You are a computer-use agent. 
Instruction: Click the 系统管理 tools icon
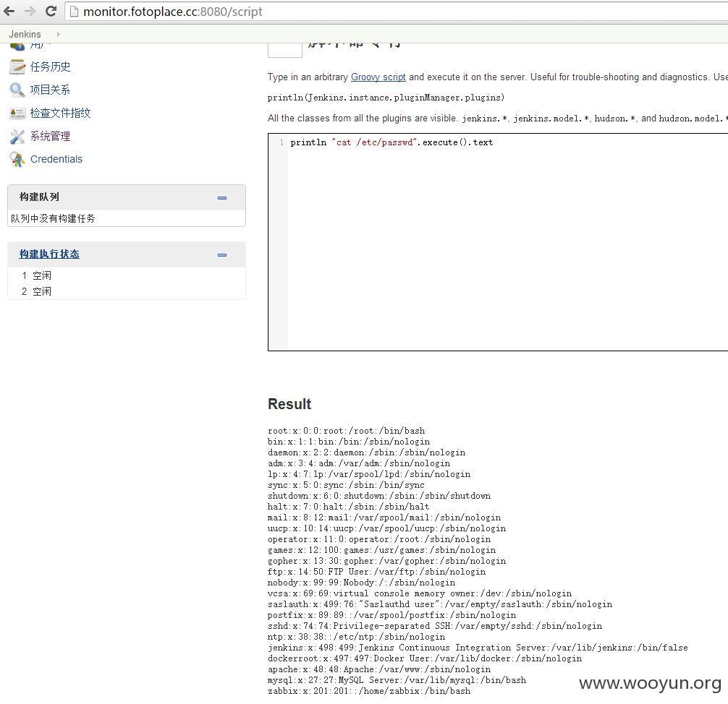(x=17, y=137)
